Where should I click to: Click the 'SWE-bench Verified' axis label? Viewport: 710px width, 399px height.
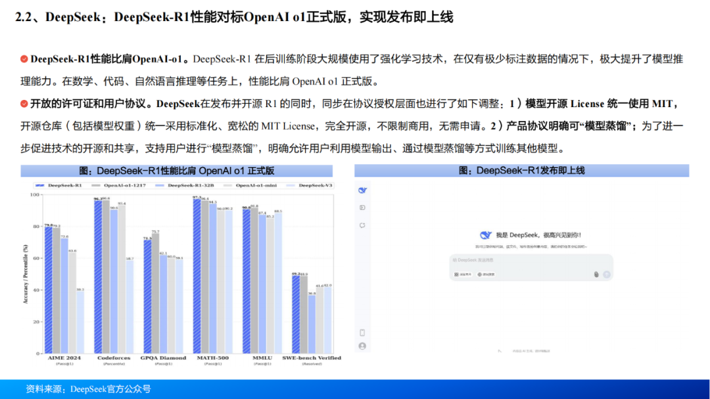[312, 358]
